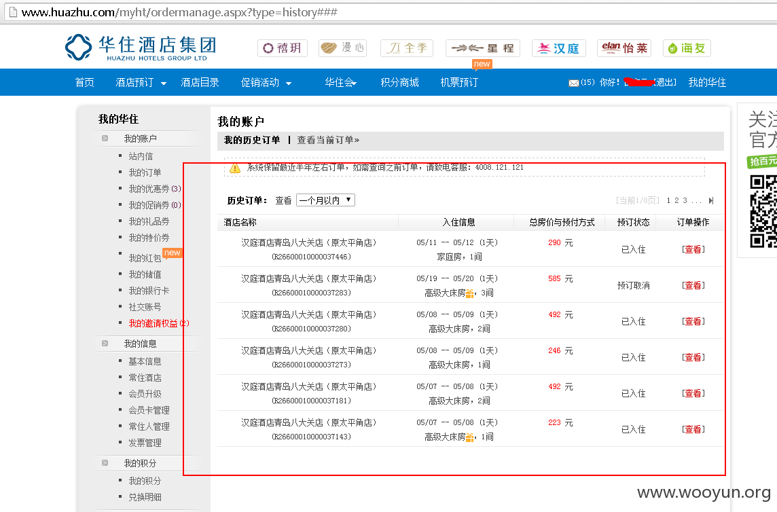Image resolution: width=777 pixels, height=512 pixels.
Task: Open 积分商城 in navigation bar
Action: 399,82
